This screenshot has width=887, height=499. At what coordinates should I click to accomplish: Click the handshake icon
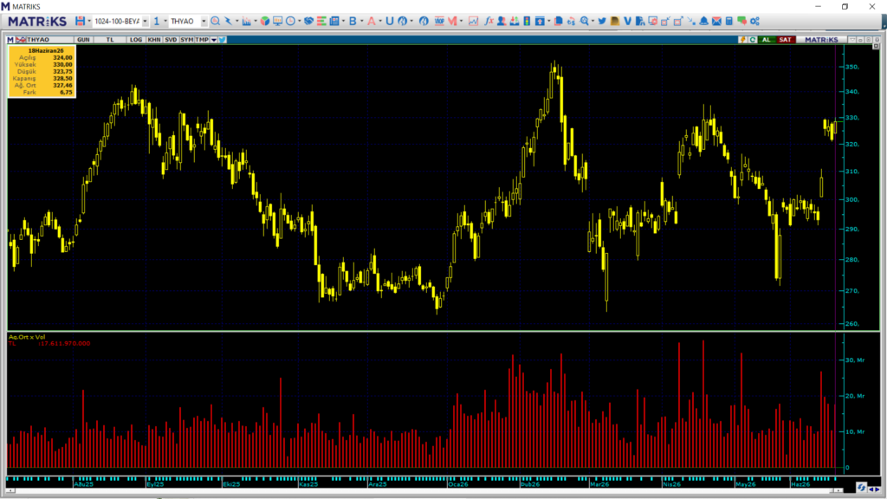coord(308,21)
